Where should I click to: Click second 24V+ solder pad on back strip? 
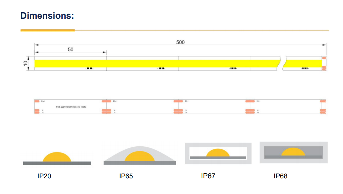pyautogui.click(x=107, y=101)
